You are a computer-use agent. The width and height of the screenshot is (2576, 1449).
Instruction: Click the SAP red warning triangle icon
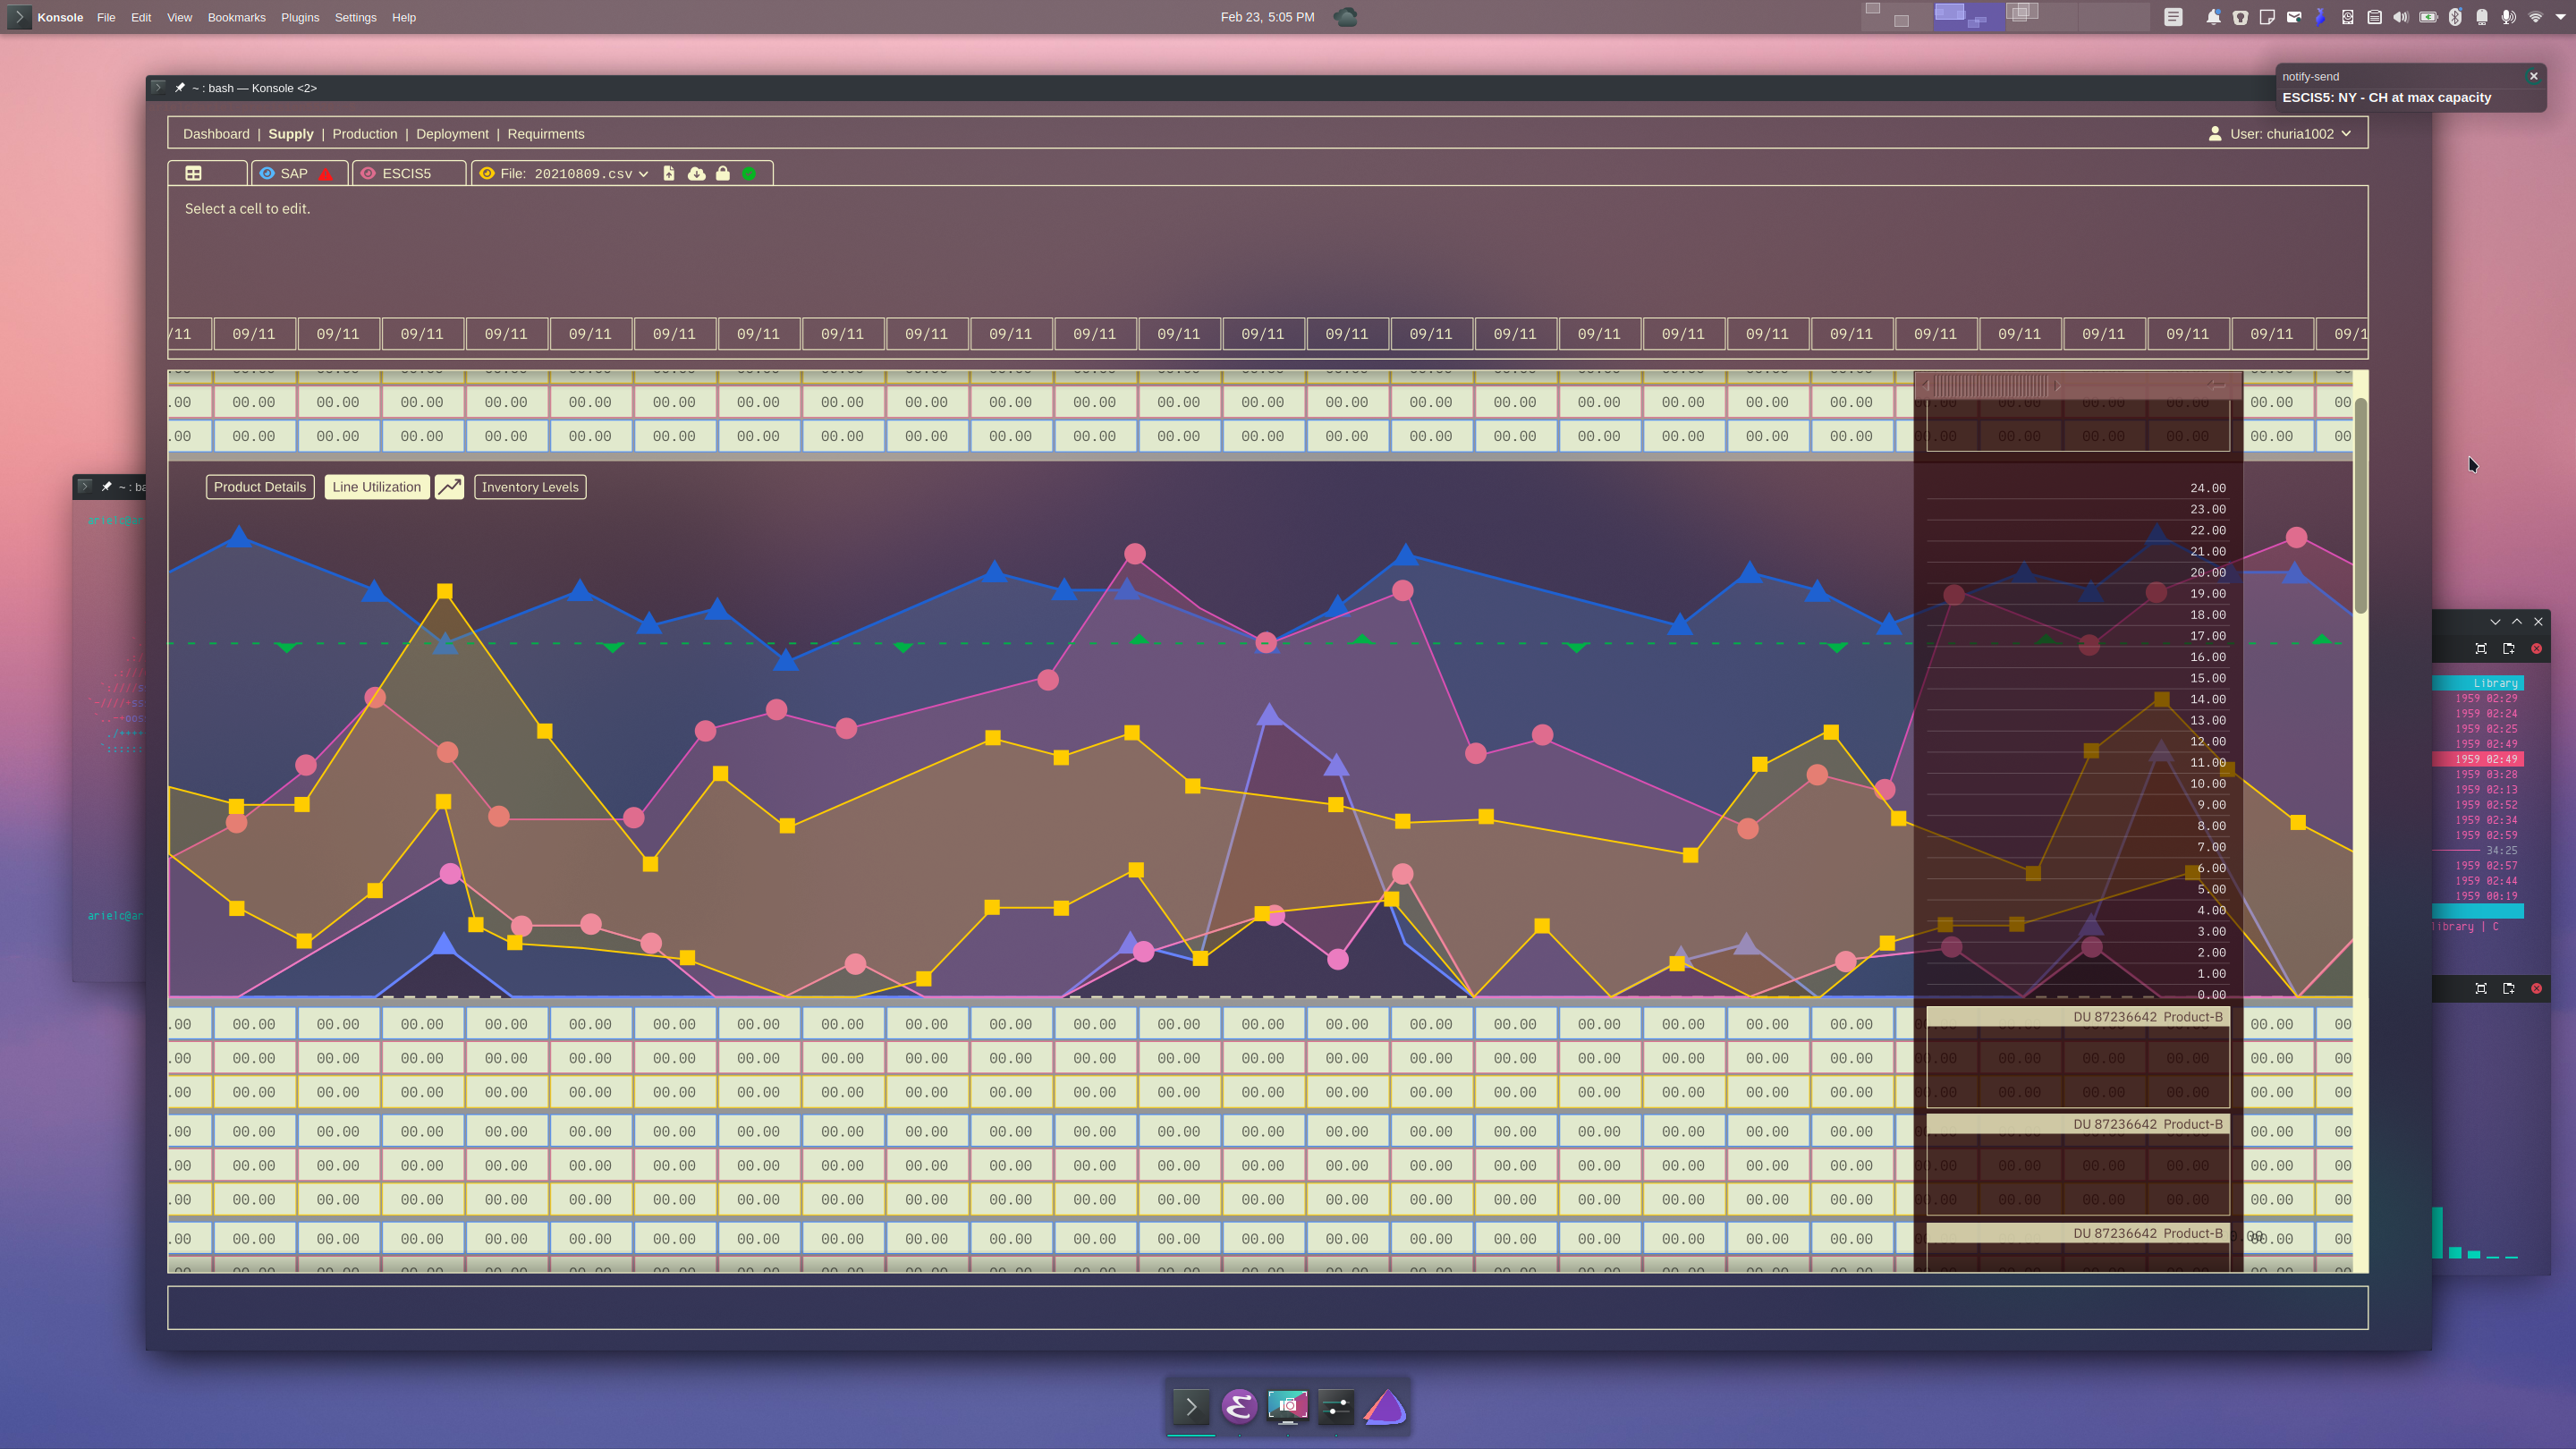[325, 174]
